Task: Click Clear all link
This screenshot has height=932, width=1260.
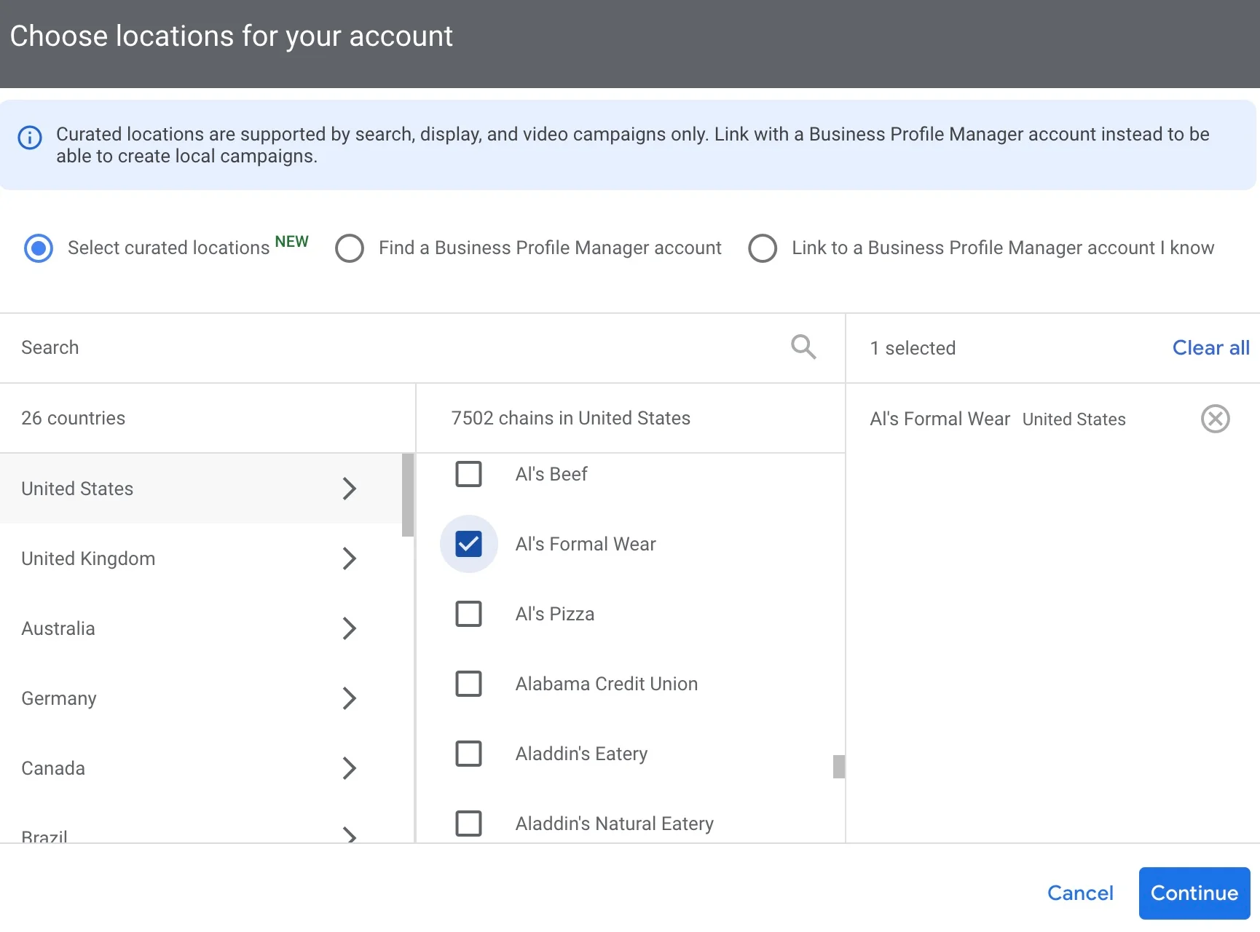Action: pyautogui.click(x=1210, y=348)
